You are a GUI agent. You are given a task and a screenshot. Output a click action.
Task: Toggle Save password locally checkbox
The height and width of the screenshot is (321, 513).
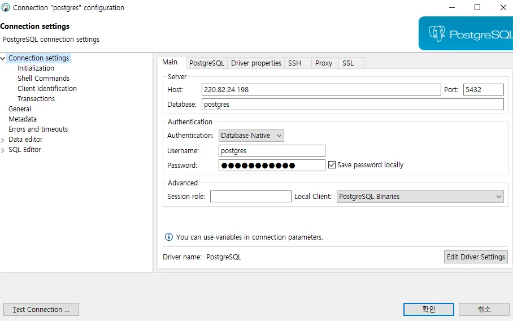(x=332, y=165)
